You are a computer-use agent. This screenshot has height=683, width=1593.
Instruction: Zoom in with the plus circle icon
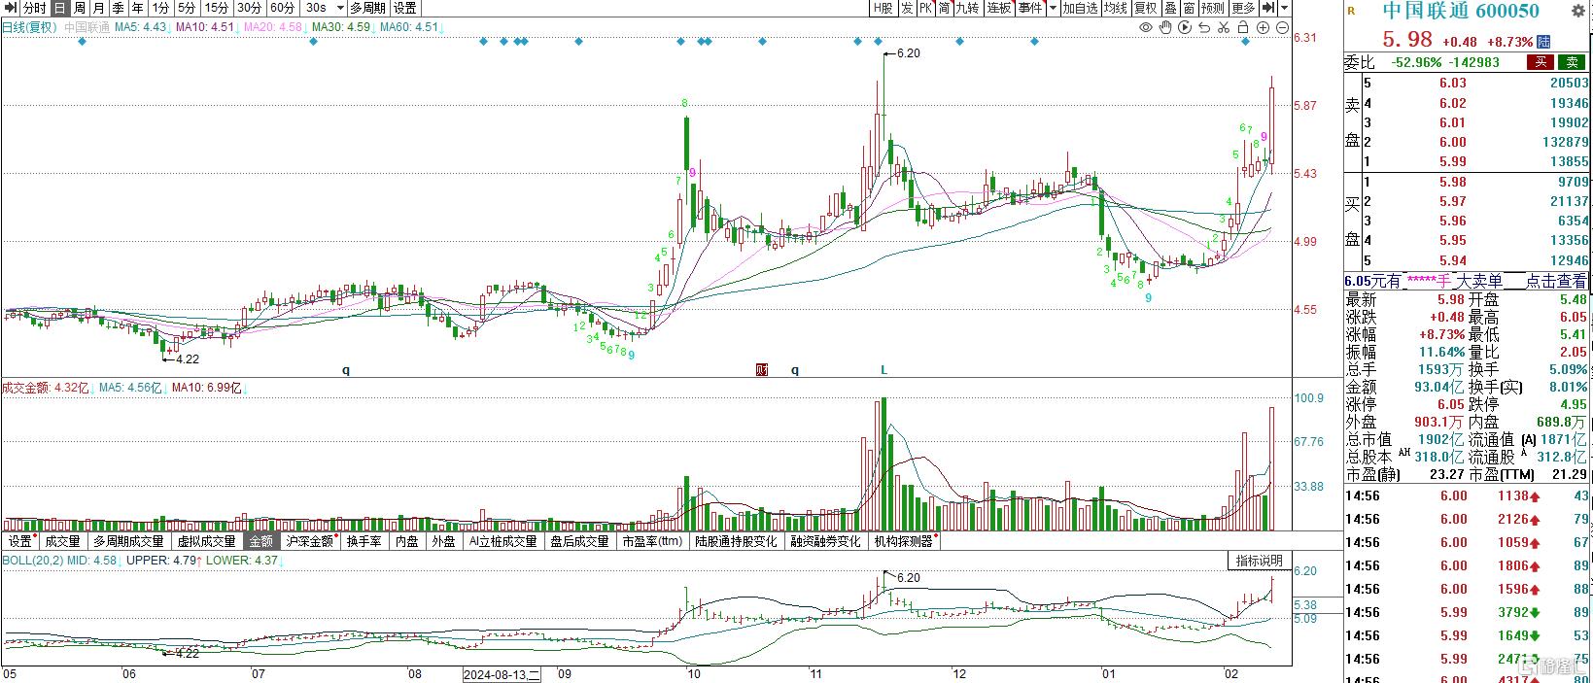click(1264, 27)
